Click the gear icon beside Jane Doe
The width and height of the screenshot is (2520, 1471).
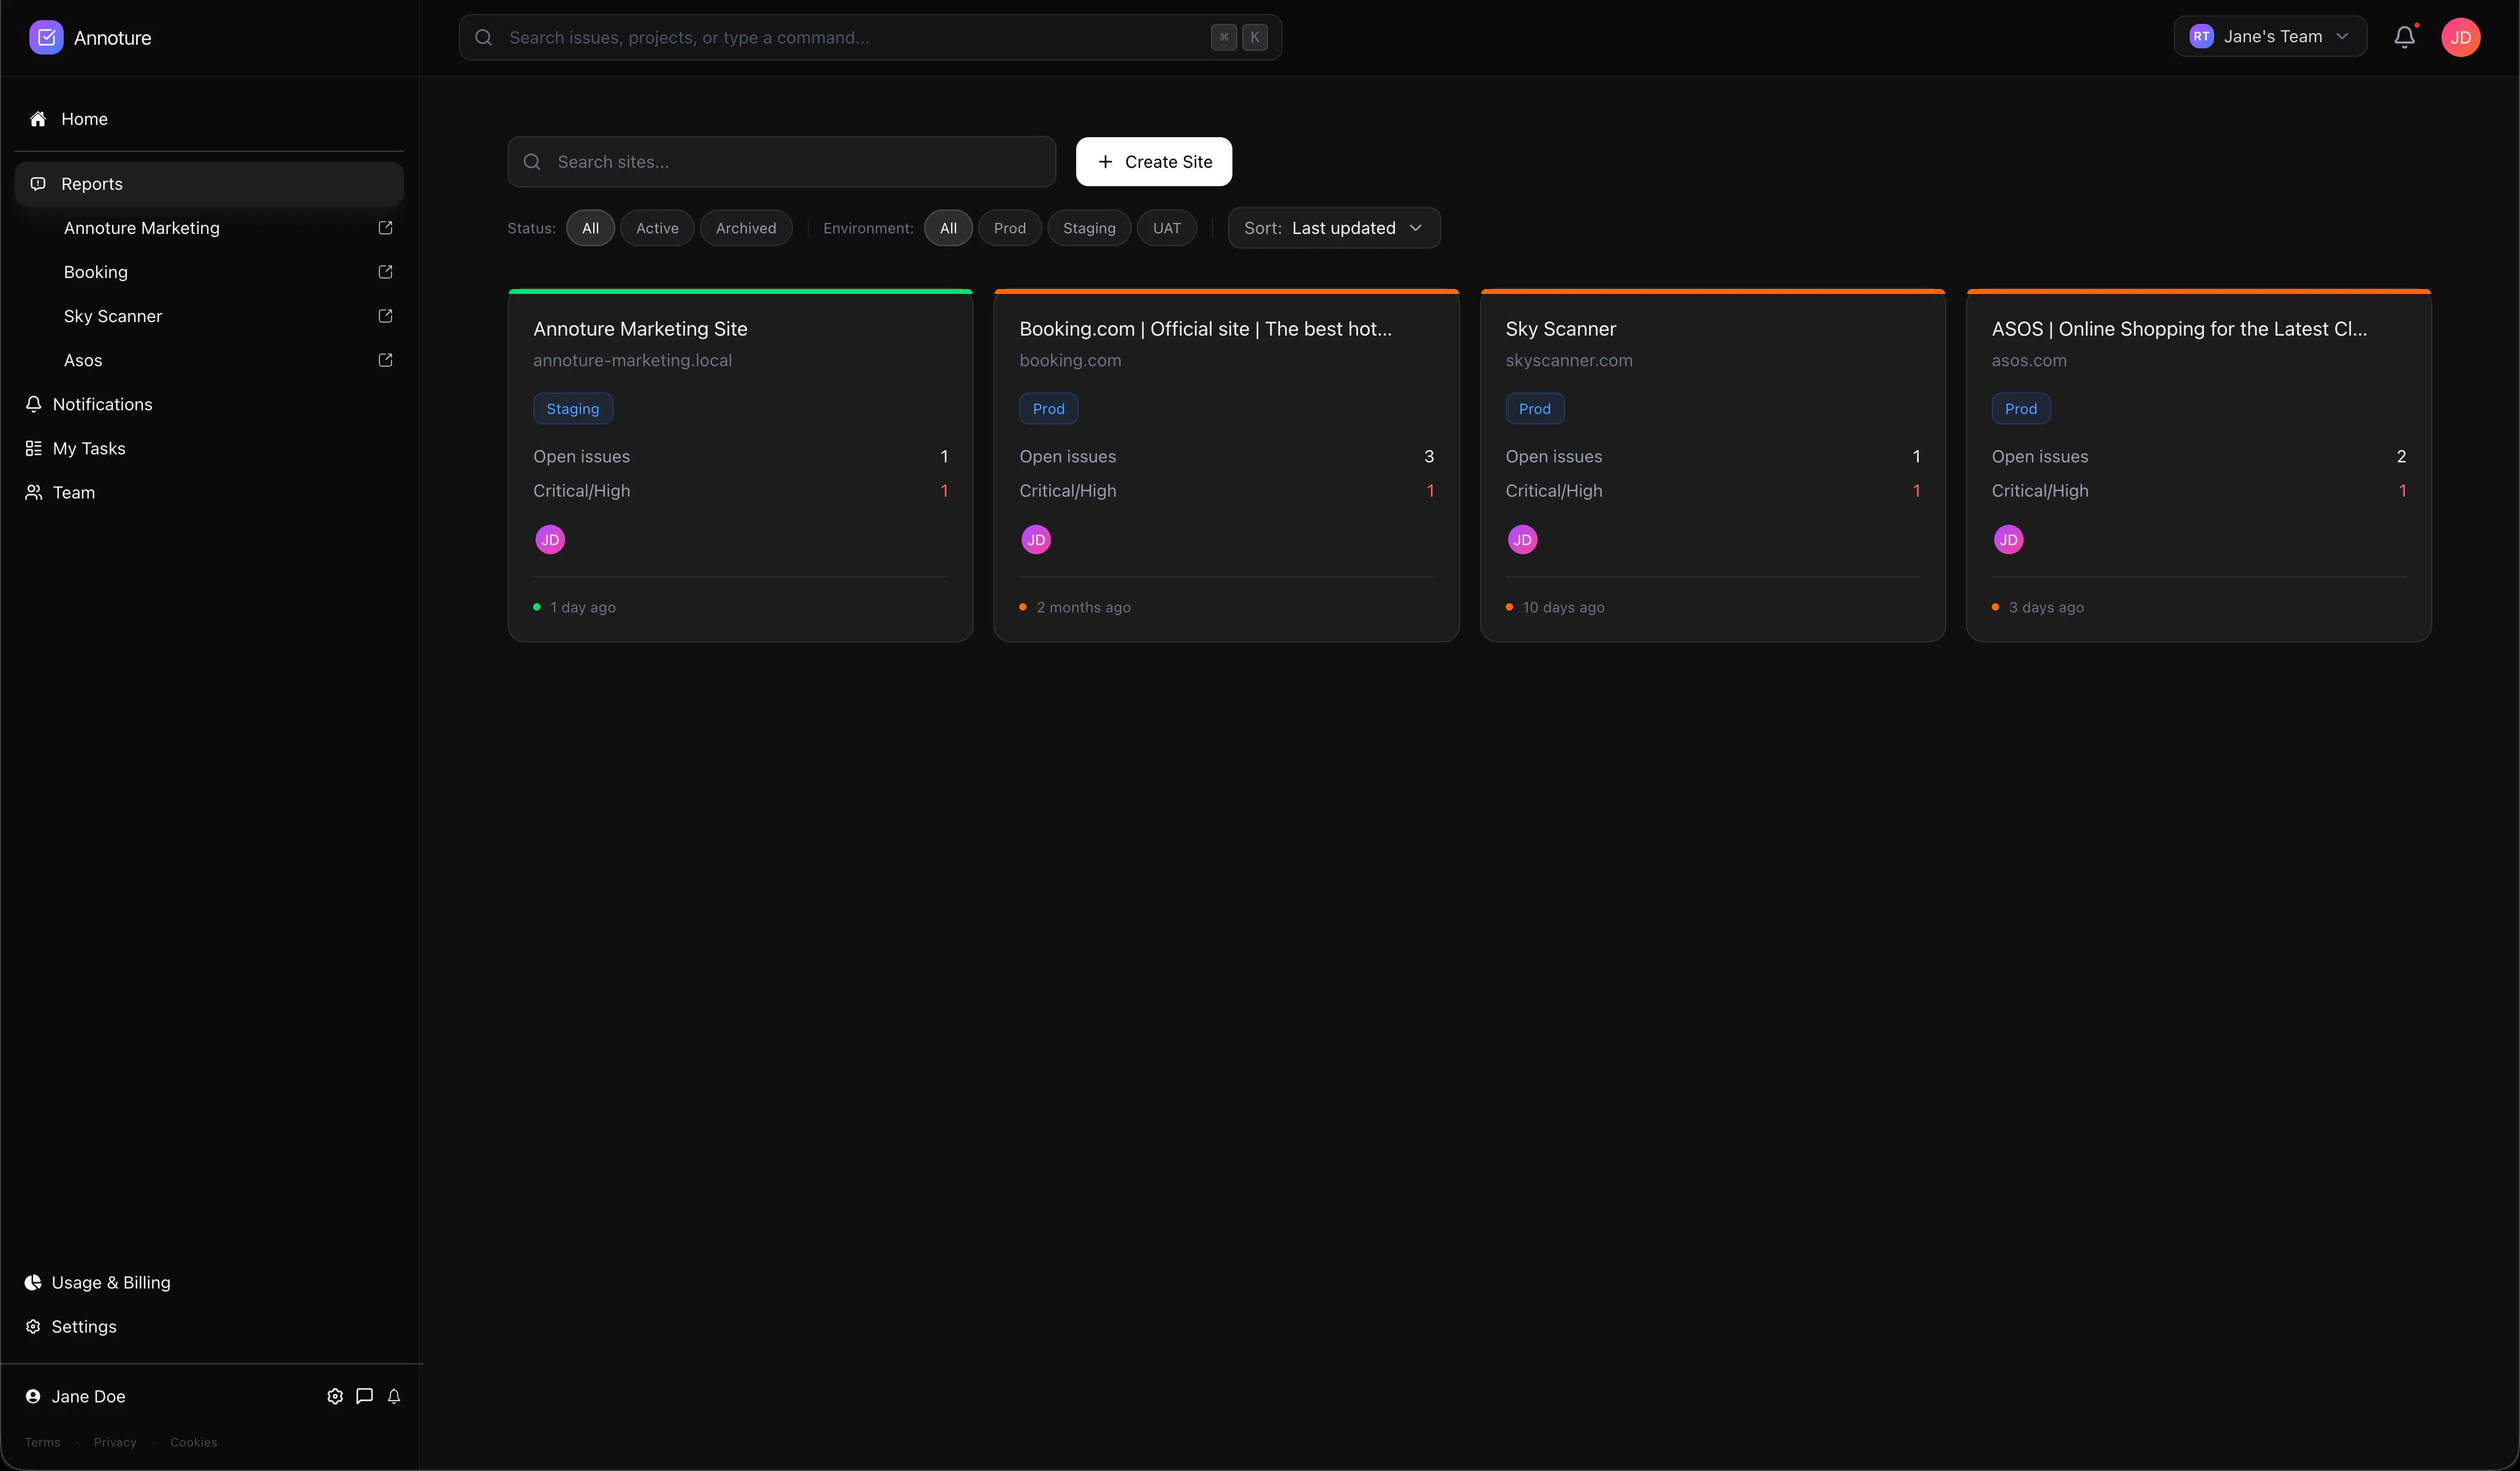coord(335,1396)
